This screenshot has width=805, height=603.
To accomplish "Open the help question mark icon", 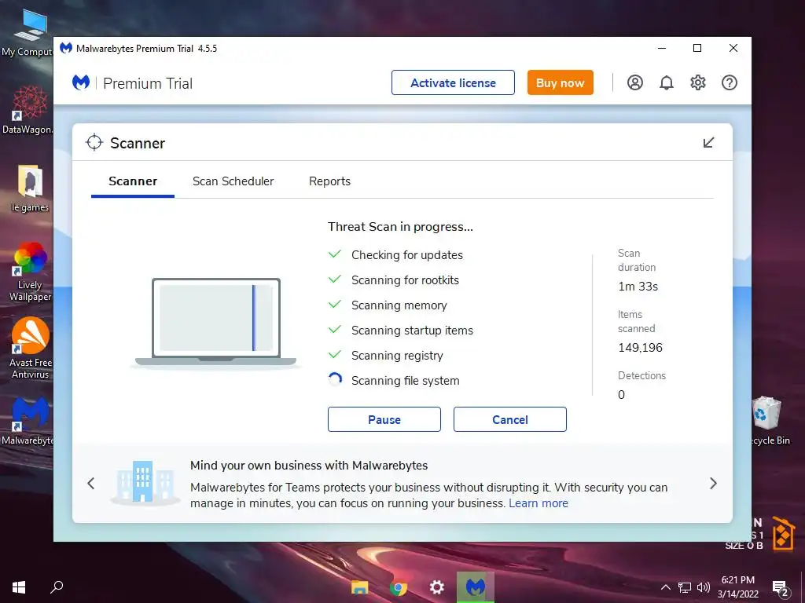I will (x=730, y=82).
